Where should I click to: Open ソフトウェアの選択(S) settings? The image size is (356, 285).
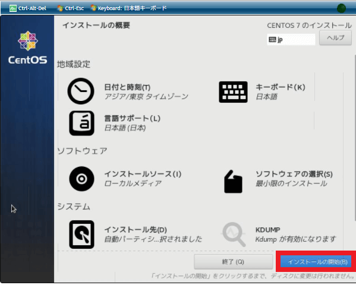[x=294, y=174]
